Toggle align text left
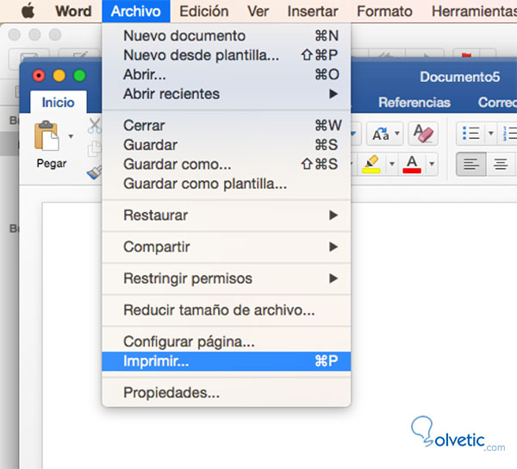This screenshot has width=517, height=469. [470, 164]
